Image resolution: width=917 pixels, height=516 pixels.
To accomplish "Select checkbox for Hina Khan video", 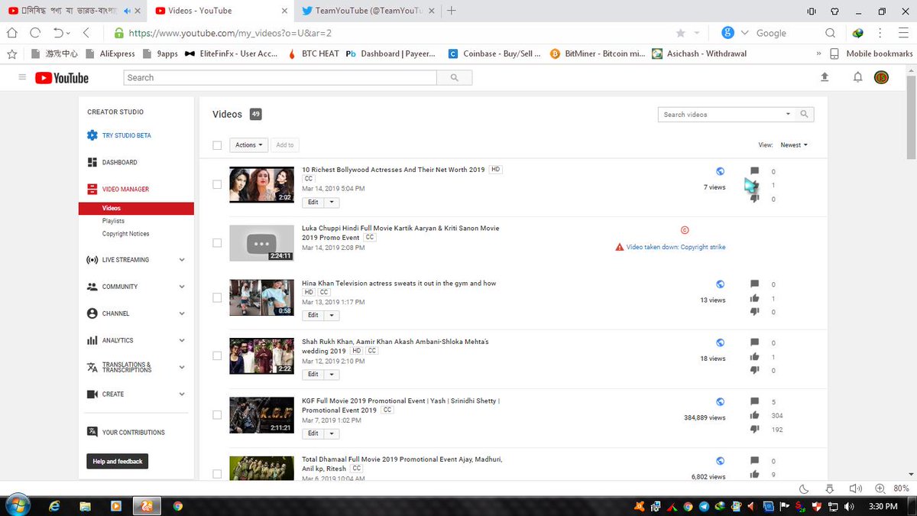I will click(x=217, y=297).
